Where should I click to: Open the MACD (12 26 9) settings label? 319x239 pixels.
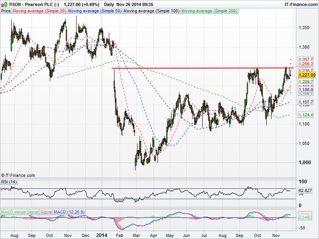point(69,212)
